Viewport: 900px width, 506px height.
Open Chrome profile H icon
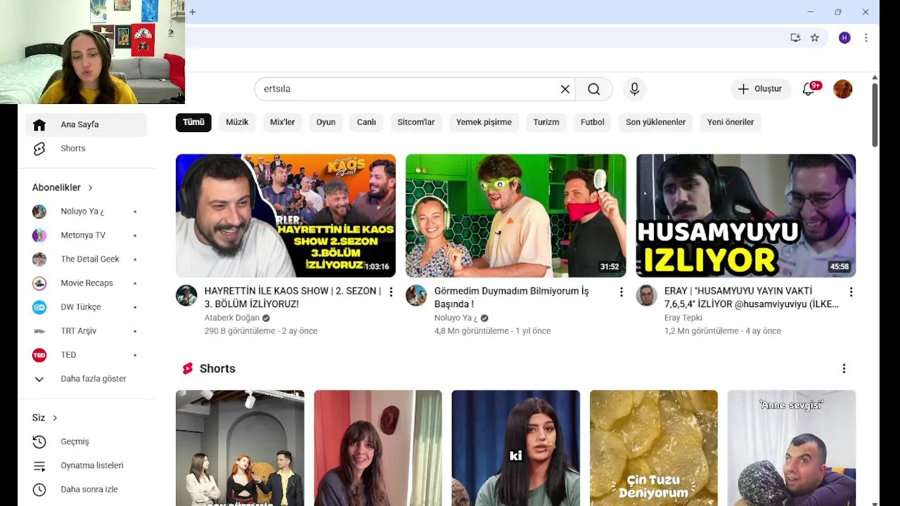pos(844,38)
